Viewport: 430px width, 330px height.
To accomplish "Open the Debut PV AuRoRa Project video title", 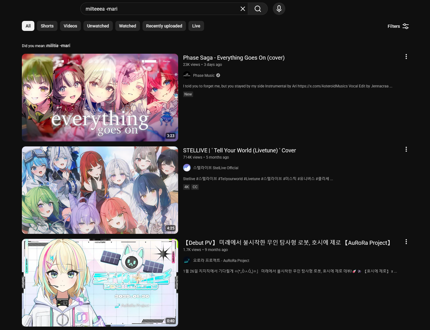I will point(287,243).
